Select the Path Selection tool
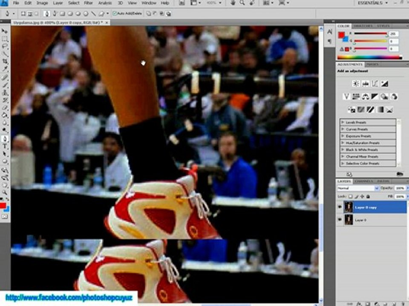Image resolution: width=409 pixels, height=306 pixels. coord(5,154)
